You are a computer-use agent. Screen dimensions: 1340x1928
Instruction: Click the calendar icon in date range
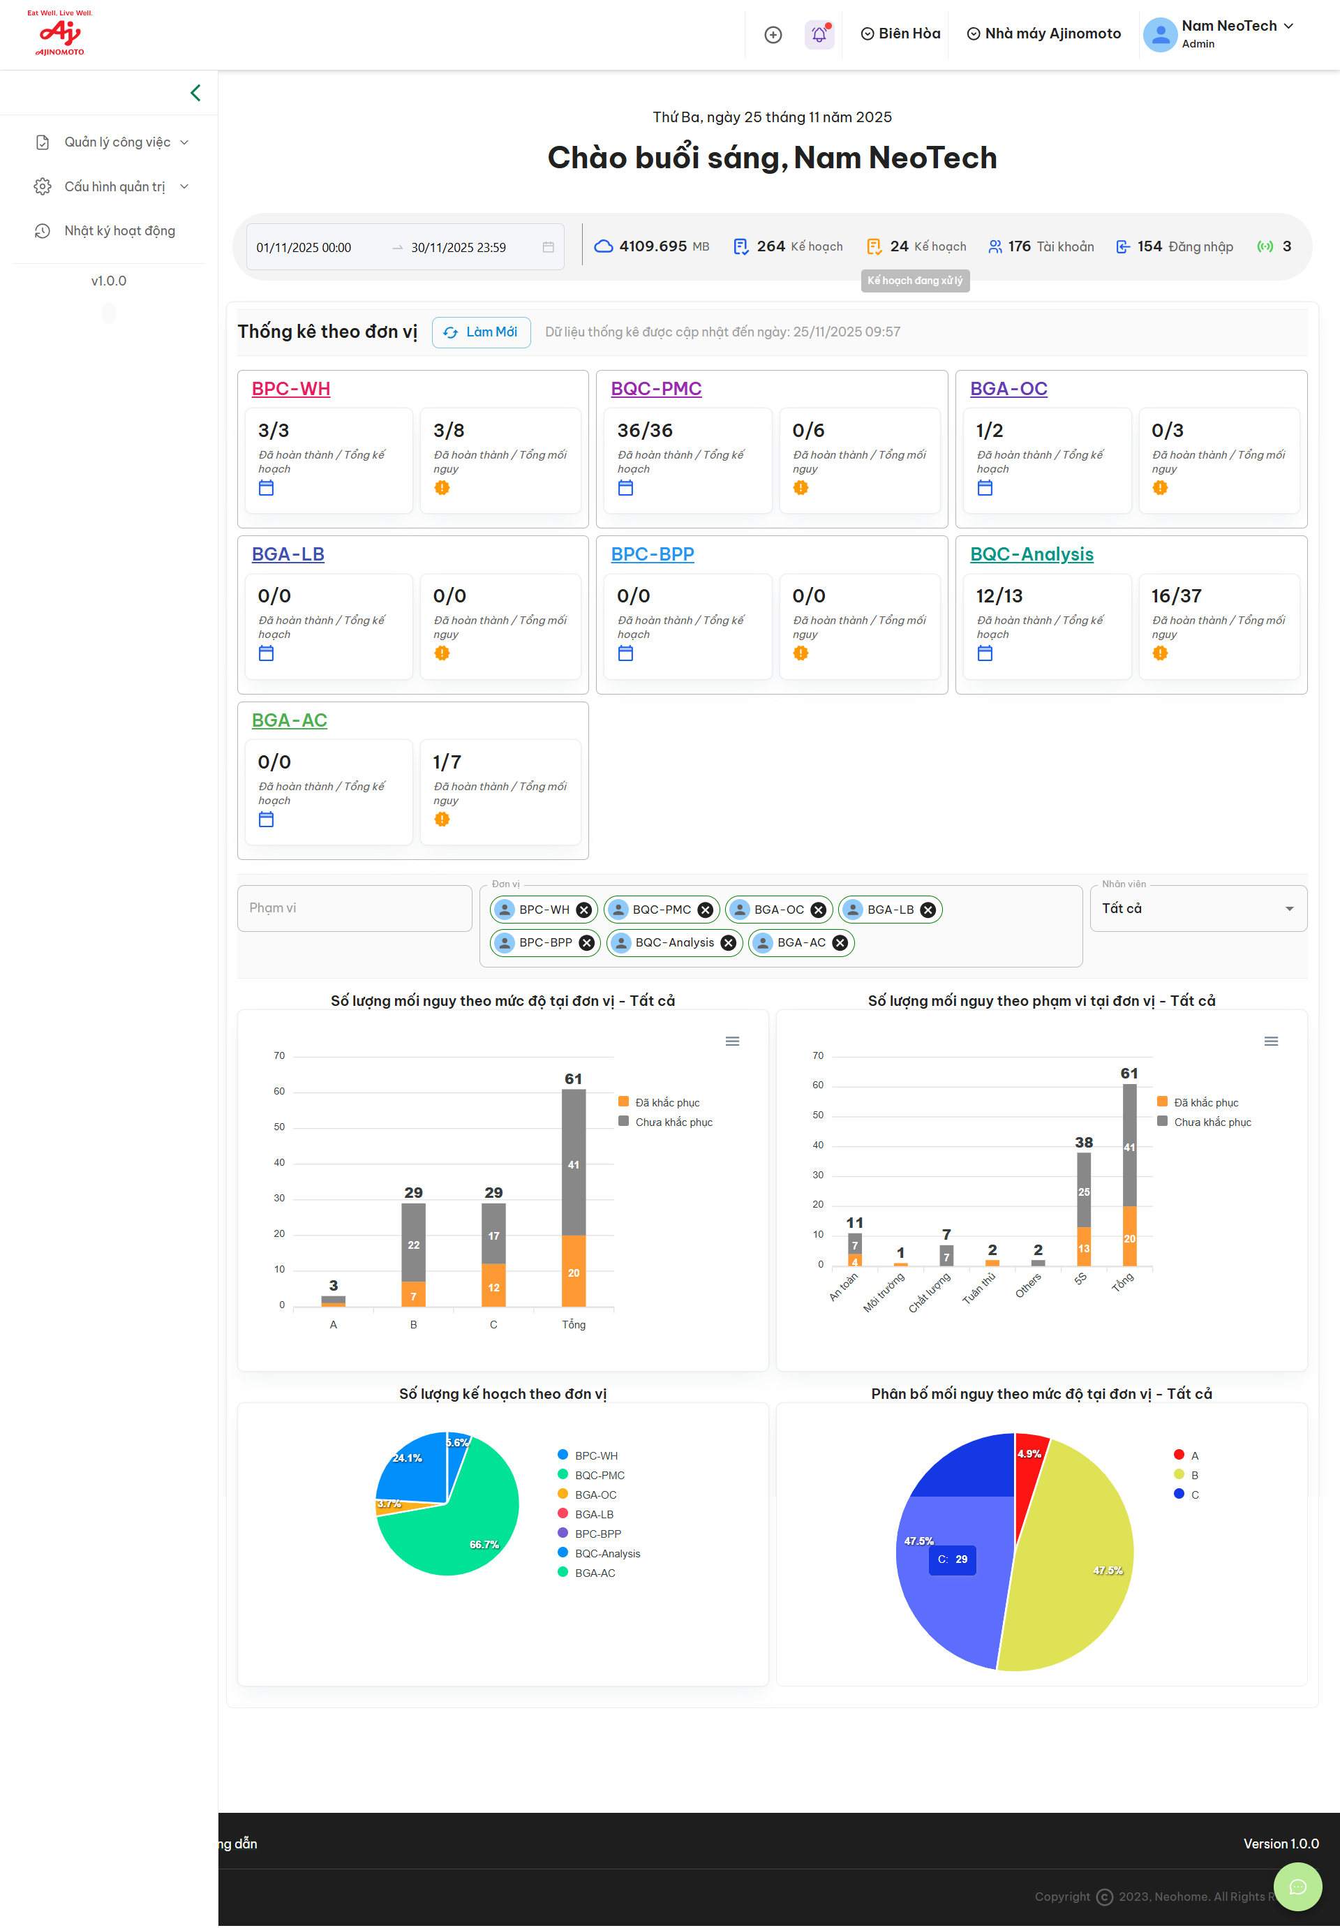pos(549,247)
